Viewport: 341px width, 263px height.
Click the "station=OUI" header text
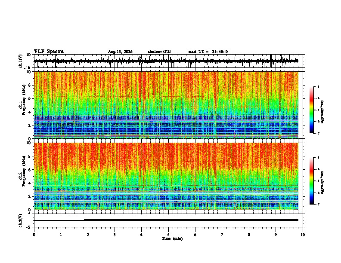click(159, 52)
